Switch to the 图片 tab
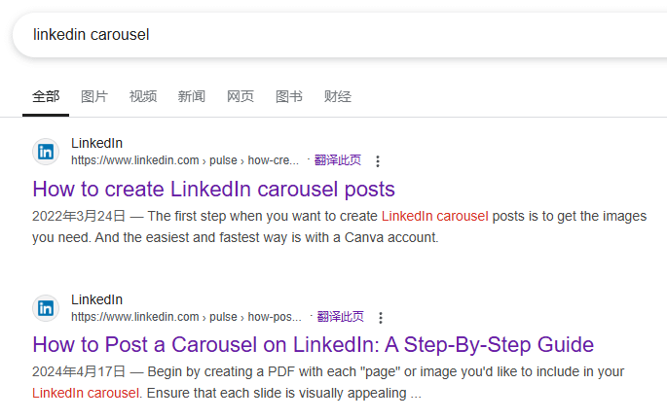Screen dimensions: 667x419 click(x=94, y=97)
